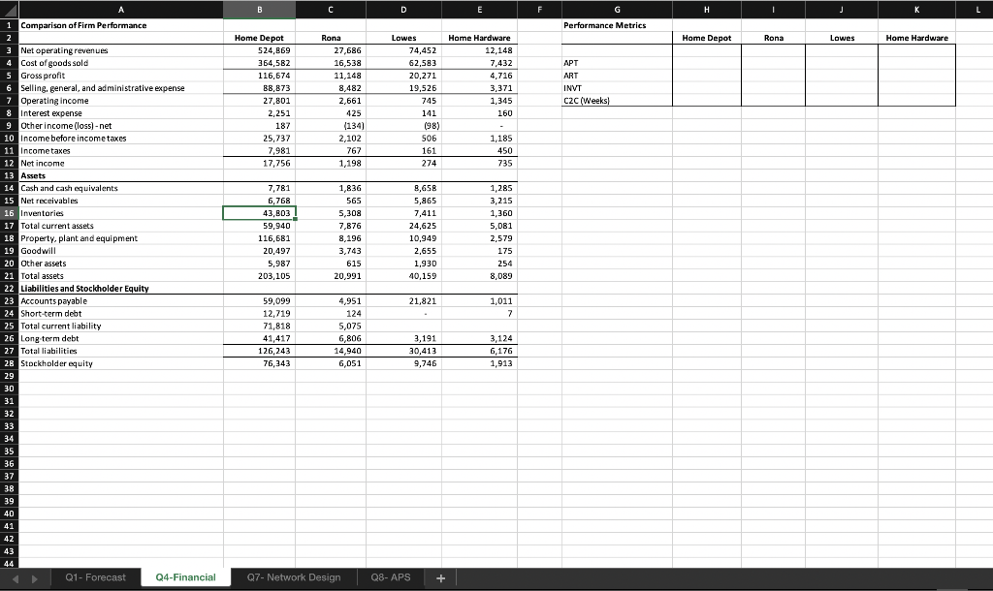Viewport: 993px width, 591px height.
Task: Open the Q7- Network Design sheet
Action: pos(292,576)
